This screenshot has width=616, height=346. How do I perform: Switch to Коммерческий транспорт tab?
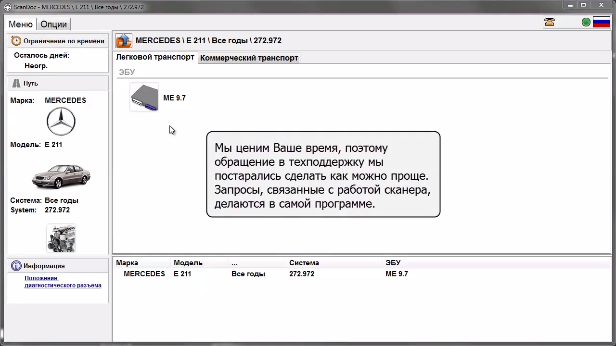(x=249, y=58)
